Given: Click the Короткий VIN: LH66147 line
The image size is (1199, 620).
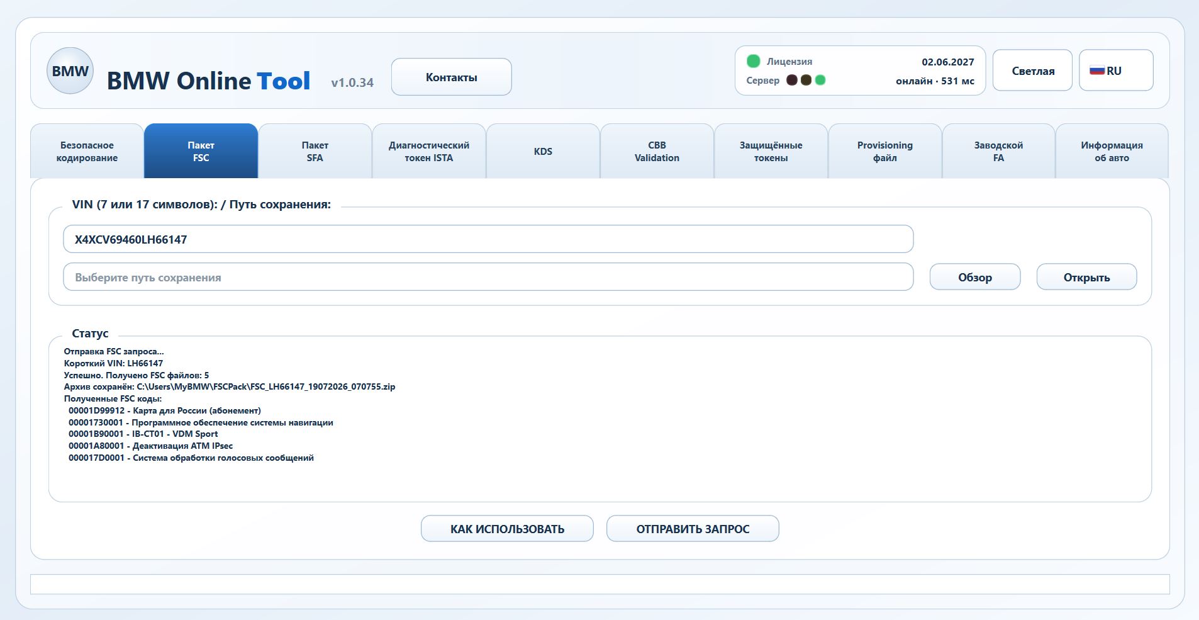Looking at the screenshot, I should pos(113,363).
